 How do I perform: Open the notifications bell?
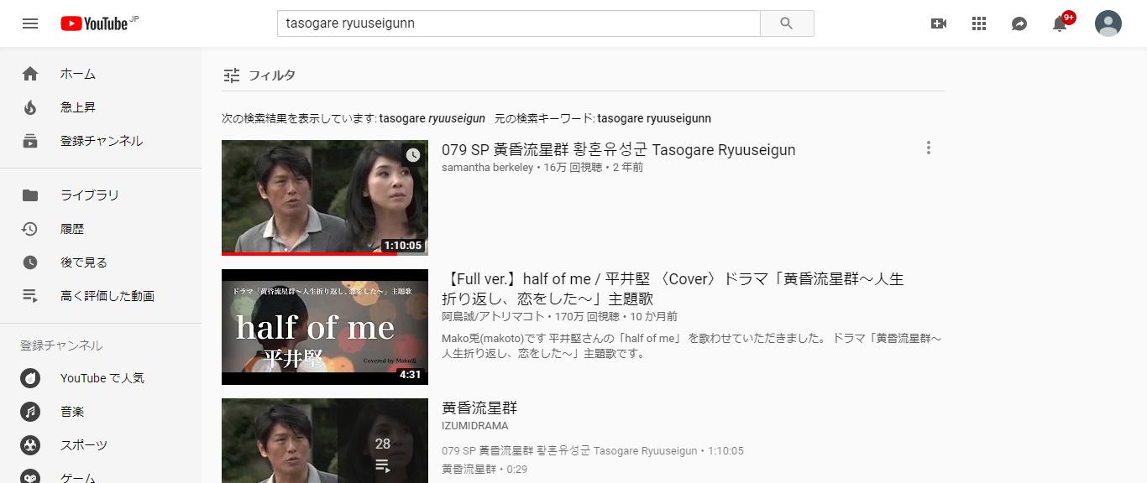pos(1060,23)
